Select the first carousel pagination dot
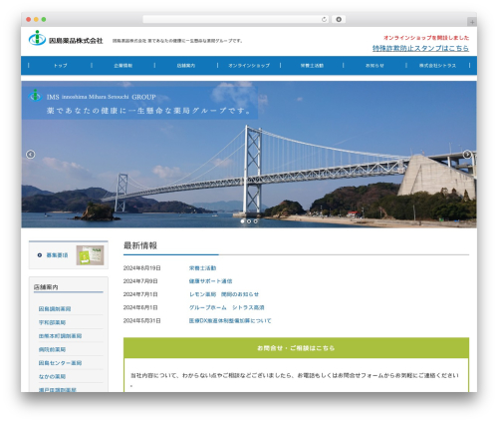The height and width of the screenshot is (422, 498). click(242, 221)
